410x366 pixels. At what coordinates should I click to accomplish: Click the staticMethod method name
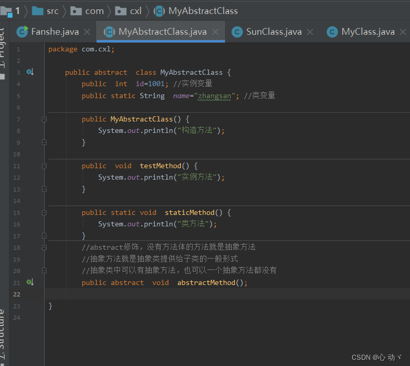190,213
